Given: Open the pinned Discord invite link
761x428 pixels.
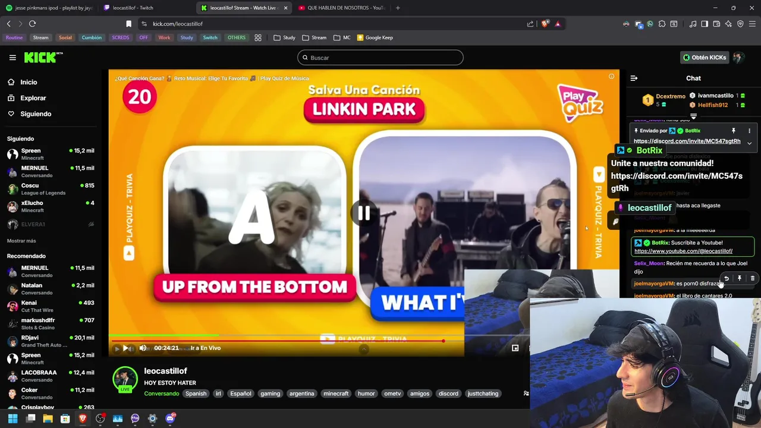Looking at the screenshot, I should click(x=687, y=141).
